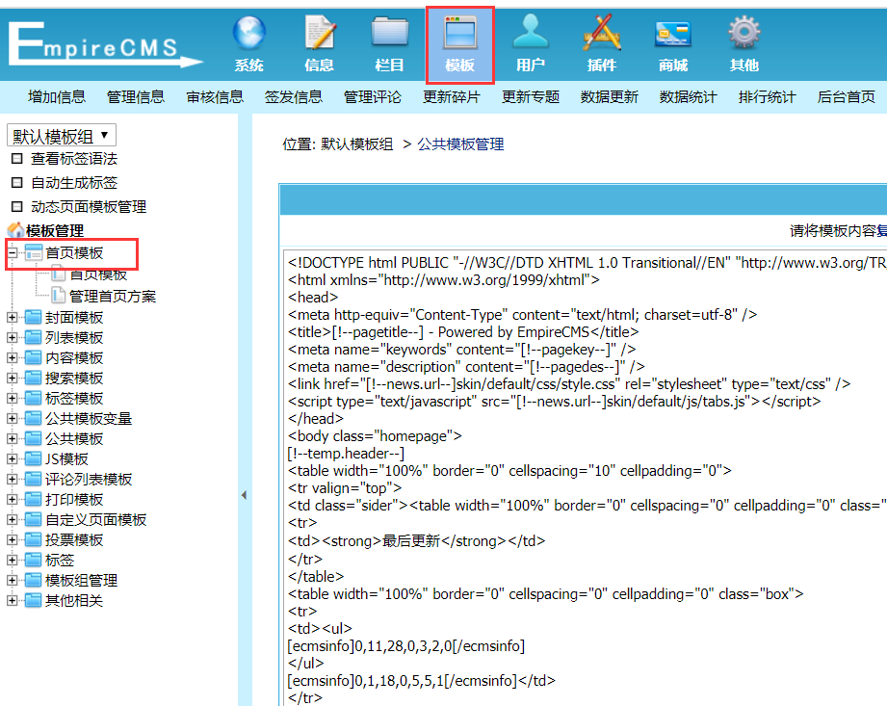The image size is (887, 706).
Task: Click the folder icon of 搜索模板
Action: pos(34,378)
